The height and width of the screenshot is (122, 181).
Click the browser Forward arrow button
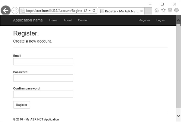(x=15, y=11)
